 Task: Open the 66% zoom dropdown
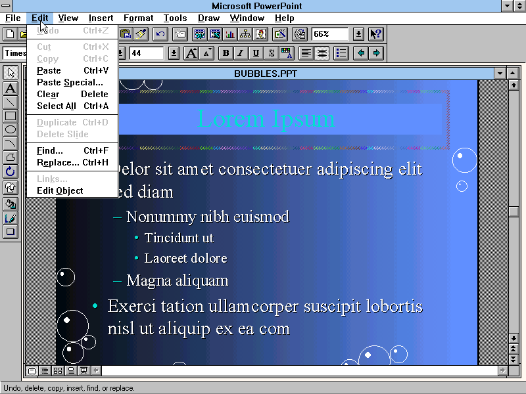tap(359, 33)
